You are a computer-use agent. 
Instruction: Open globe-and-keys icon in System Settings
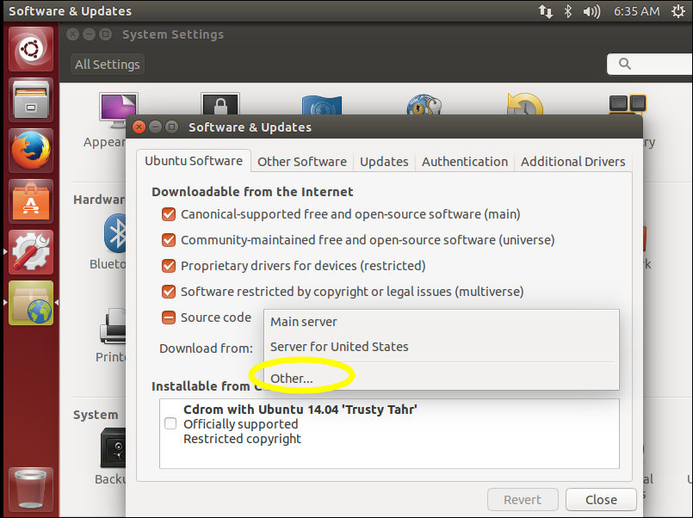[424, 105]
